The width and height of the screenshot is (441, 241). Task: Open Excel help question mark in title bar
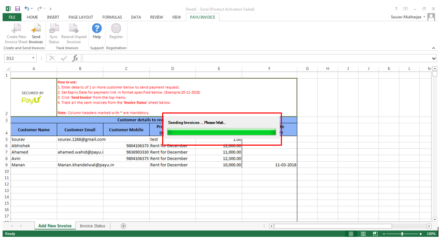pos(396,9)
